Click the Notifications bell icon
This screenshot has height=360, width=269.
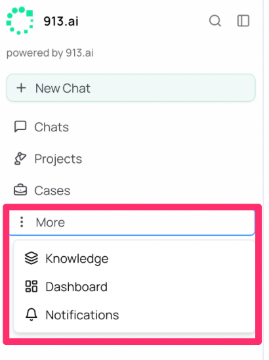point(31,314)
